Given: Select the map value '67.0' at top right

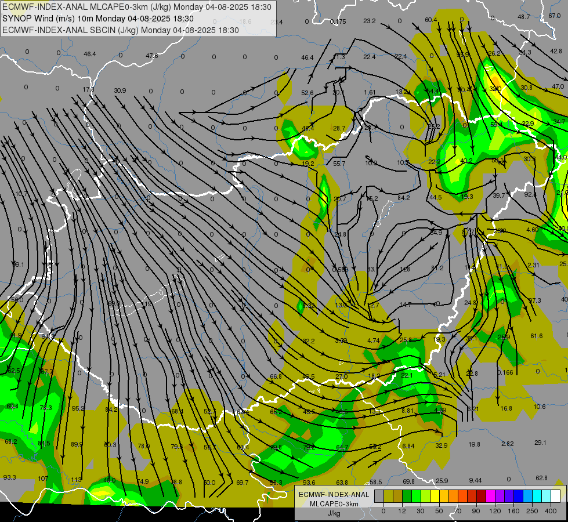Looking at the screenshot, I should pos(554,16).
